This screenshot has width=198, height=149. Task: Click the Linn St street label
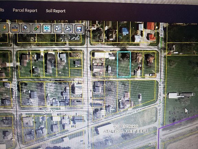15,85
